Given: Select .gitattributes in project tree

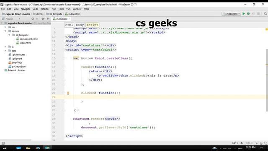Looking at the screenshot, I should pyautogui.click(x=18, y=55).
